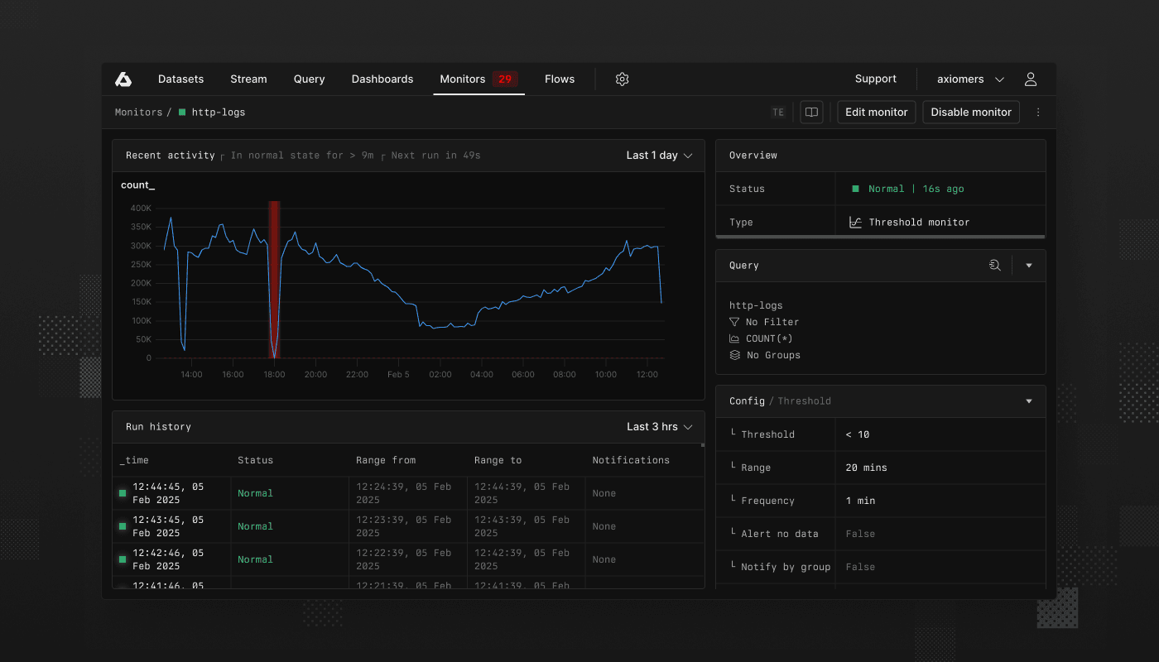Collapse the Query panel arrow
This screenshot has height=662, width=1159.
1029,266
